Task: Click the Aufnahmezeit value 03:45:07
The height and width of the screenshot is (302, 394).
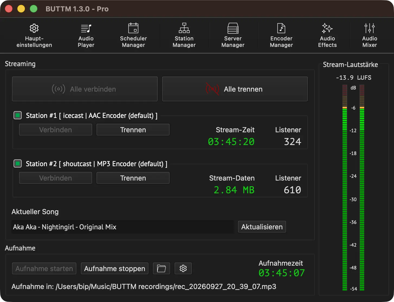Action: [x=282, y=273]
